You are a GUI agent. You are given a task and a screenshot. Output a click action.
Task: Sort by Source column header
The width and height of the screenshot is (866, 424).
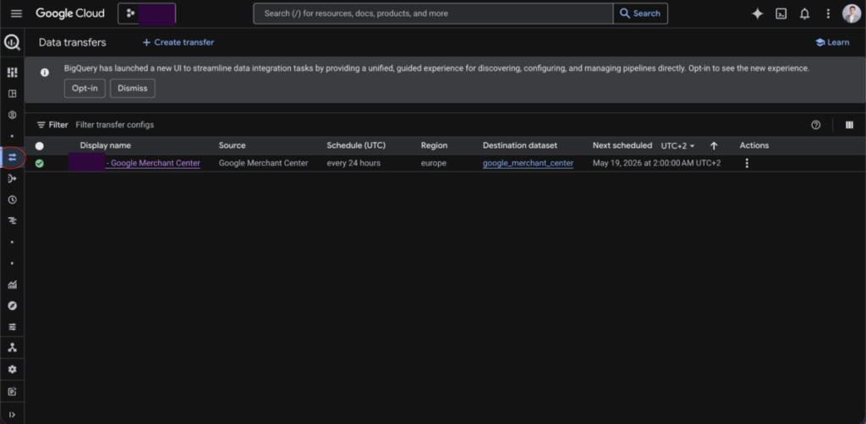[232, 145]
